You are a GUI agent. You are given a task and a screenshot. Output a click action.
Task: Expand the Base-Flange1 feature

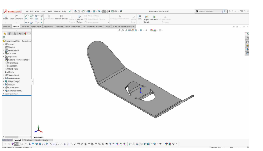point(4,78)
